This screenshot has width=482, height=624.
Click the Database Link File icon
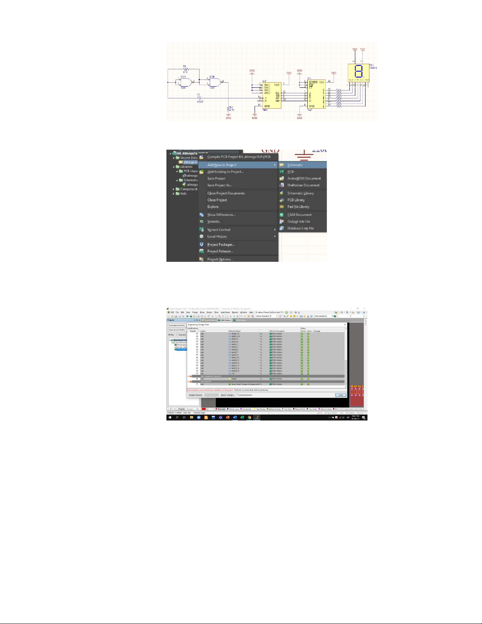tap(282, 228)
